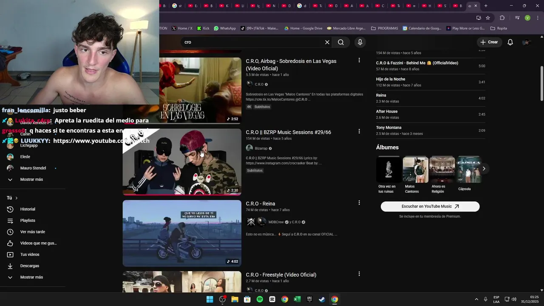Expand Mostrar más under subscriptions

pyautogui.click(x=31, y=179)
